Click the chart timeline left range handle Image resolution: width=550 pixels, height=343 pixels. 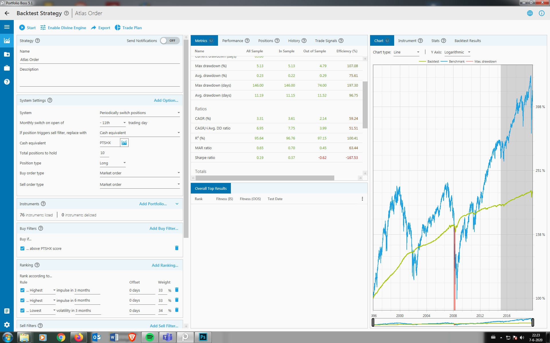[373, 322]
